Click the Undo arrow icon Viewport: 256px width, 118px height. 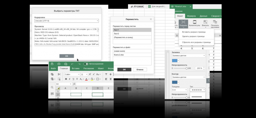(x=72, y=64)
